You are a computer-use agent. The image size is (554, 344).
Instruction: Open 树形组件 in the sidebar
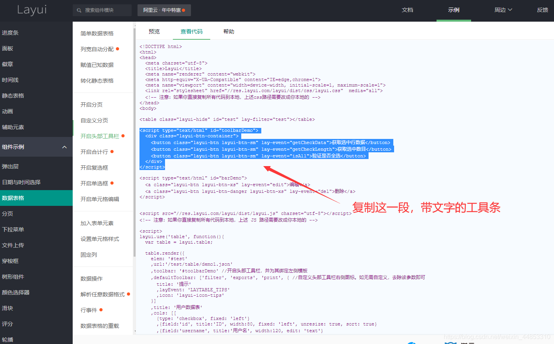pos(36,277)
